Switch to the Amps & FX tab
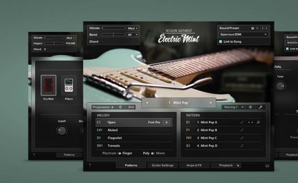Viewport: 298px width, 183px height. (194, 165)
